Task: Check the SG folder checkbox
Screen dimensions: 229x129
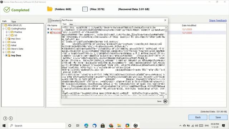Action: click(10, 35)
